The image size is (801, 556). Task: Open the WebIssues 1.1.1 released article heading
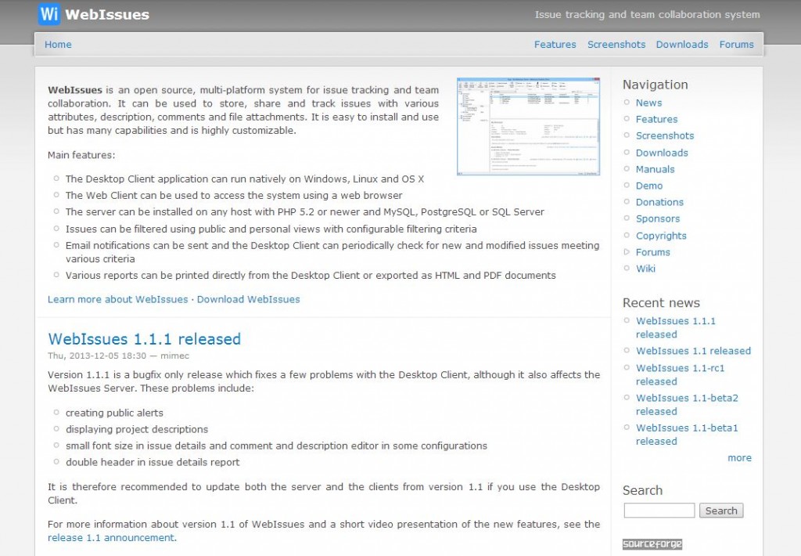click(144, 338)
